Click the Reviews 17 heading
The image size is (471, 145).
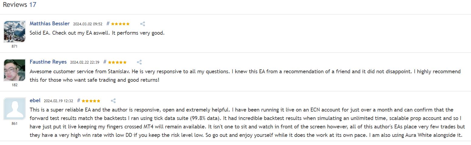(x=20, y=5)
